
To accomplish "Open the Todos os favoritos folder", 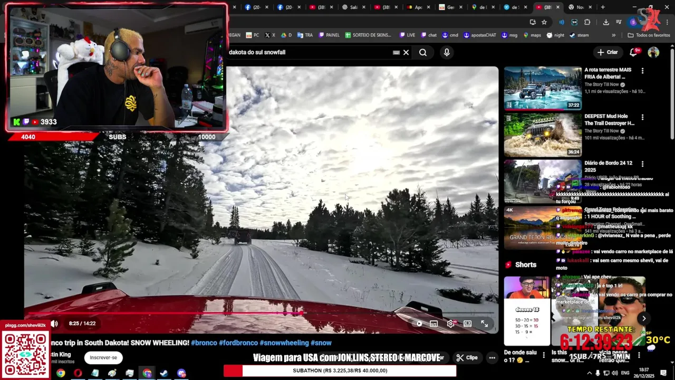I will click(x=649, y=35).
